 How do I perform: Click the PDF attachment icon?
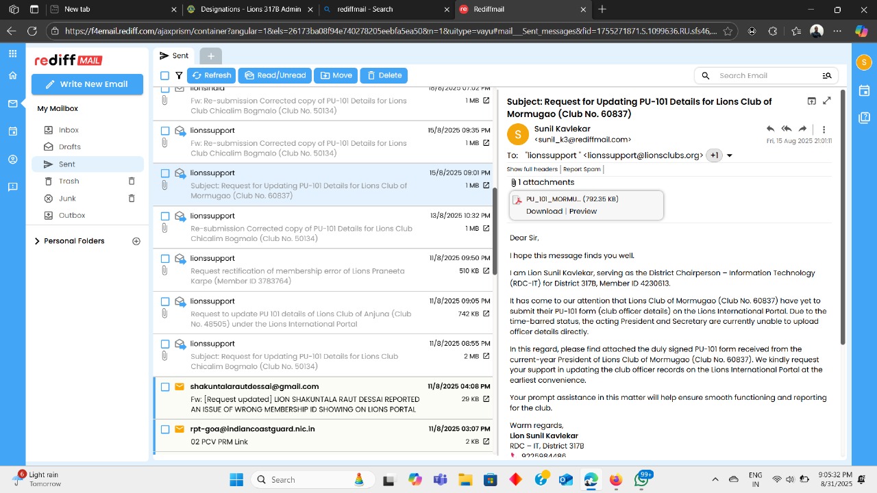tap(519, 199)
